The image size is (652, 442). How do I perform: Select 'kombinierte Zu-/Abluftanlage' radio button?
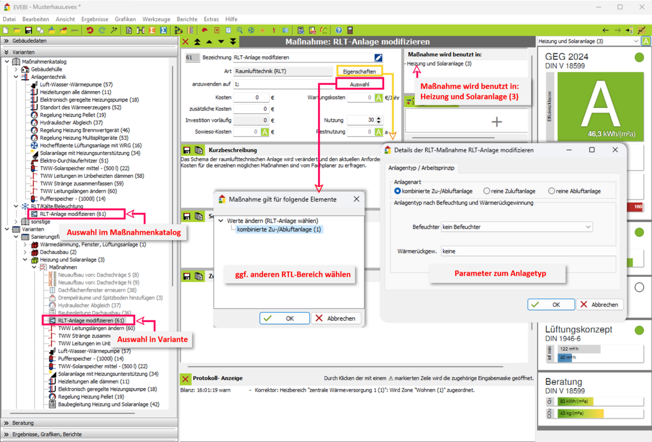397,191
